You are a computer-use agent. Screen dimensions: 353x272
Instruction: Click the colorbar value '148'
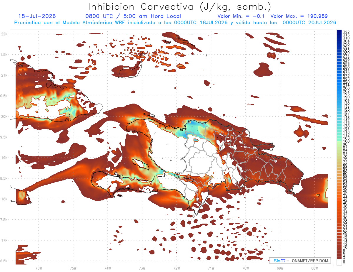pyautogui.click(x=346, y=118)
